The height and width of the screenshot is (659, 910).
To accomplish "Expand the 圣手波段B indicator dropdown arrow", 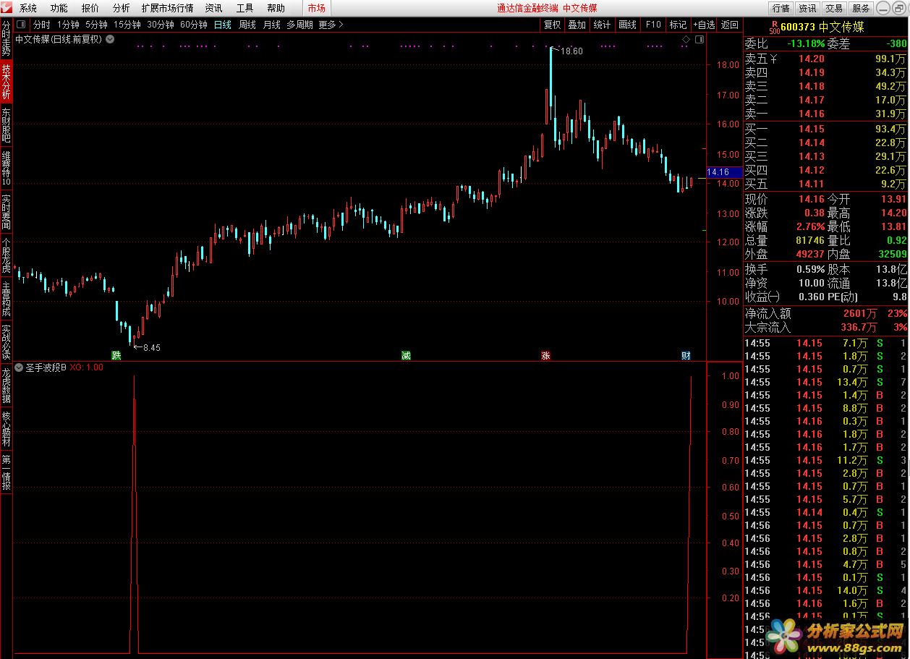I will click(x=20, y=367).
